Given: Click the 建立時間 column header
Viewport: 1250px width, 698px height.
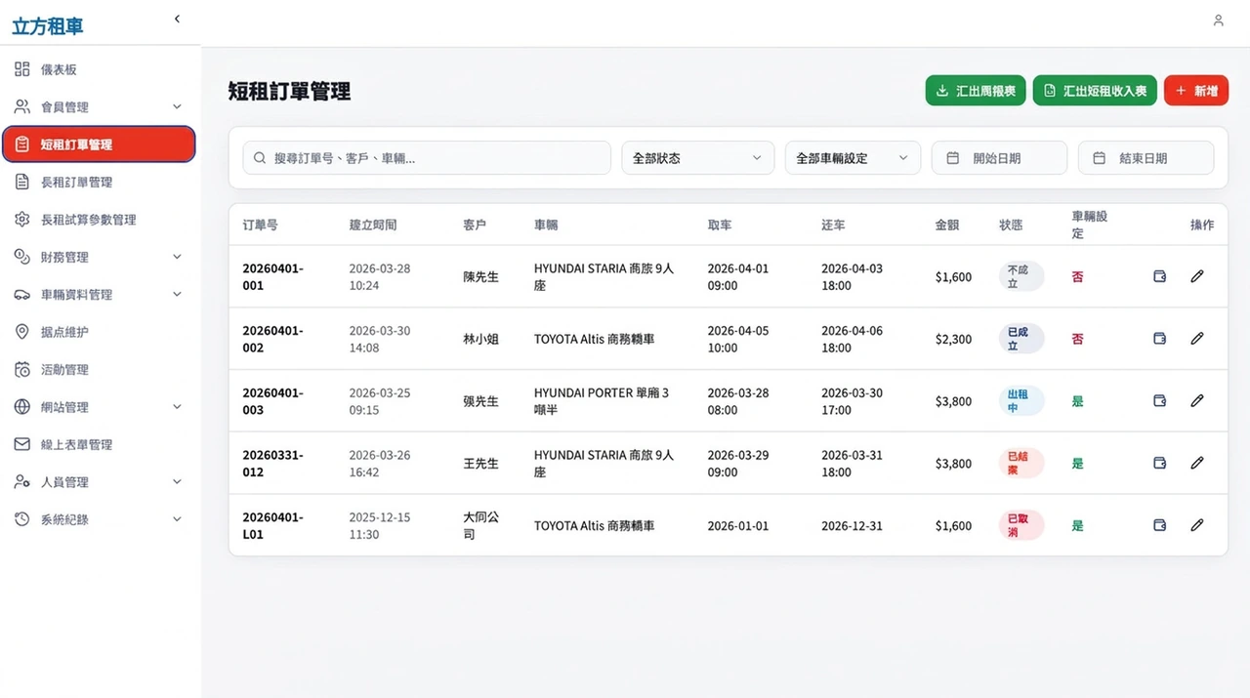Looking at the screenshot, I should (373, 225).
